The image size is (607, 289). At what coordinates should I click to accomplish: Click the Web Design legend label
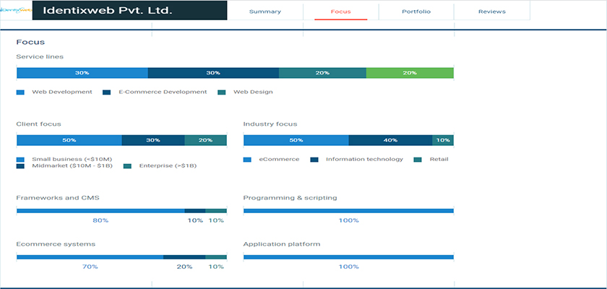pyautogui.click(x=253, y=92)
